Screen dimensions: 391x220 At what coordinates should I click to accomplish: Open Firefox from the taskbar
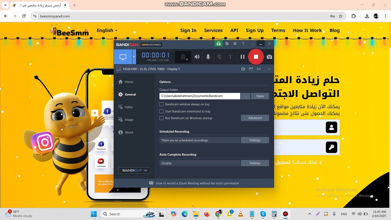click(207, 214)
